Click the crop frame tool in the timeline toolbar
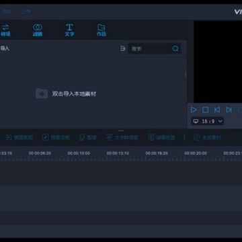 coord(19,137)
